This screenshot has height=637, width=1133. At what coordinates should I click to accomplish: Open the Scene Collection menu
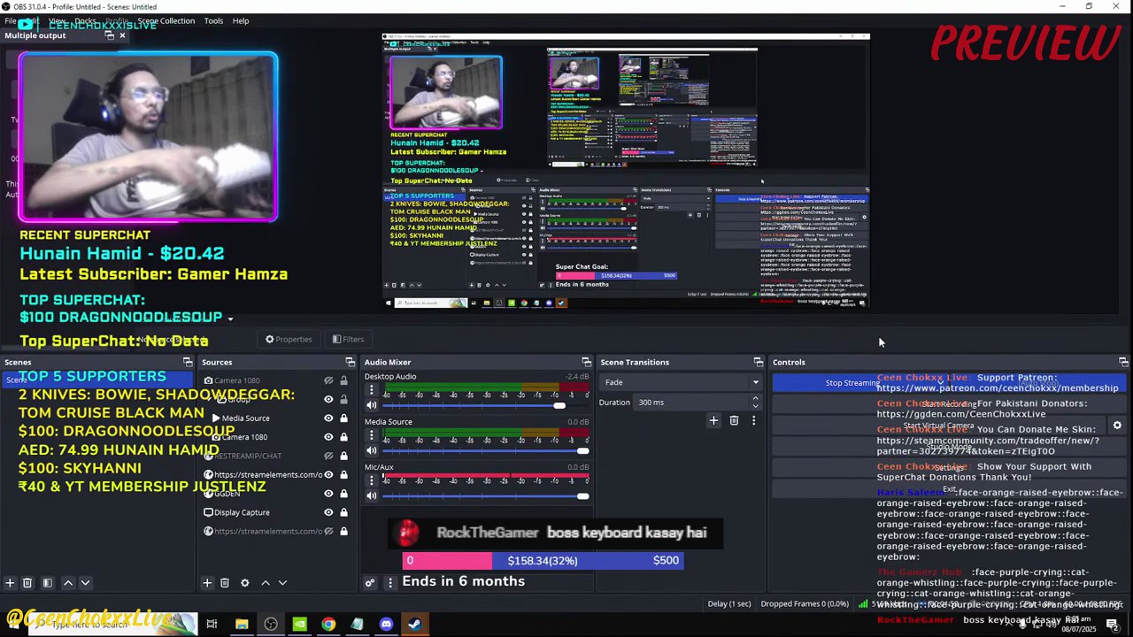point(166,20)
